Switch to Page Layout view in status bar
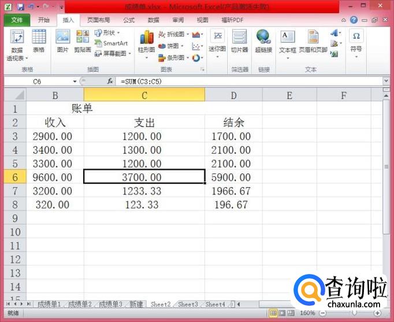 coord(282,313)
